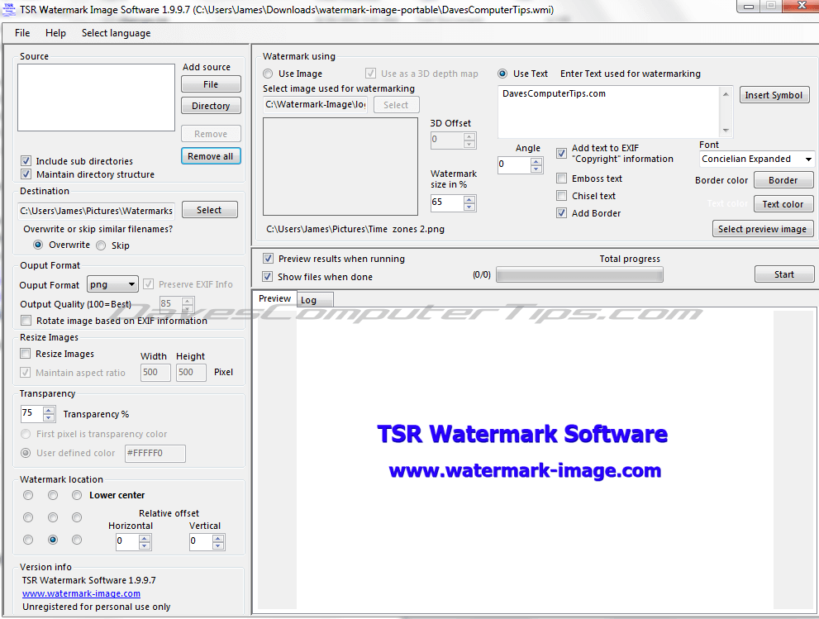Open the www.watermark-image.com link in Version info
Screen dimensions: 819x619
[82, 593]
